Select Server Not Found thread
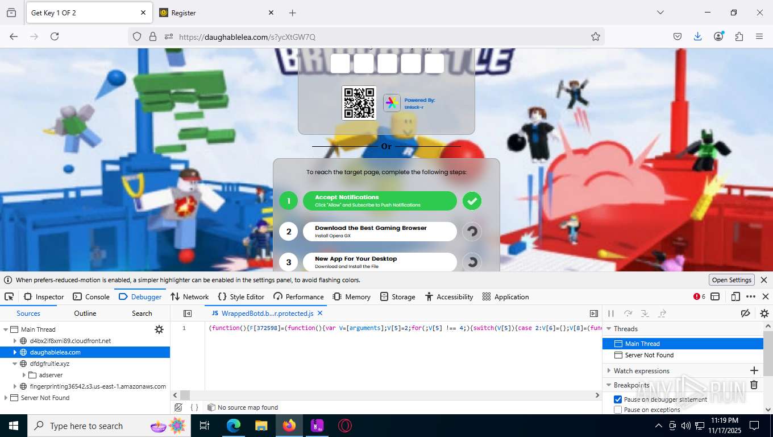773x437 pixels. pos(683,355)
